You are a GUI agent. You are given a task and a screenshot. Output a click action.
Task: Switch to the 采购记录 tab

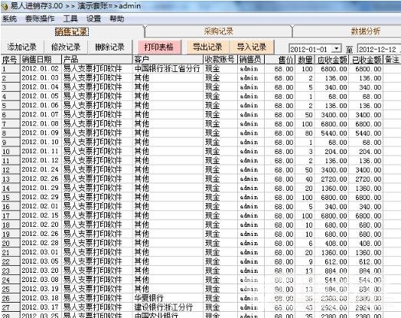pos(218,31)
